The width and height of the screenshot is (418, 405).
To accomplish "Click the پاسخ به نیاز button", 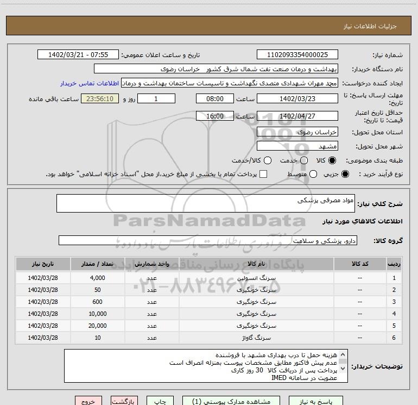I will click(x=315, y=401).
